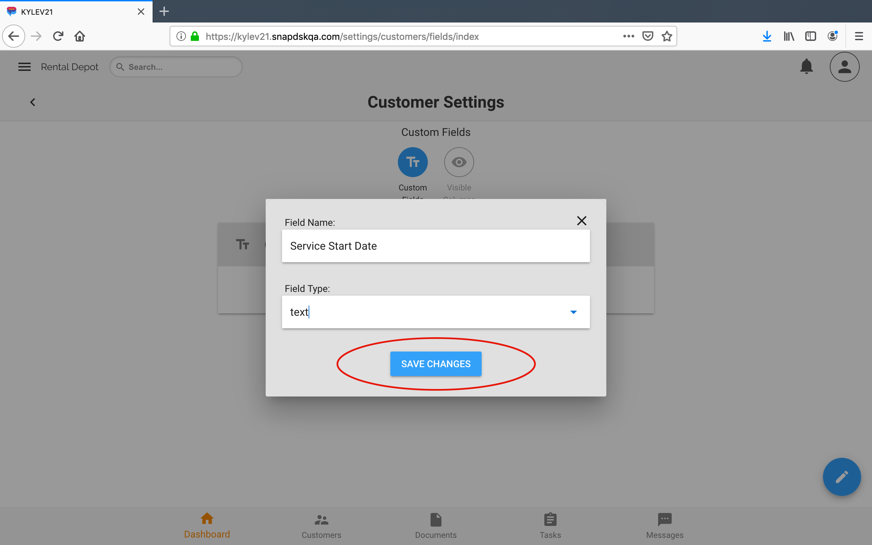Expand the Field Type dropdown arrow

(573, 312)
